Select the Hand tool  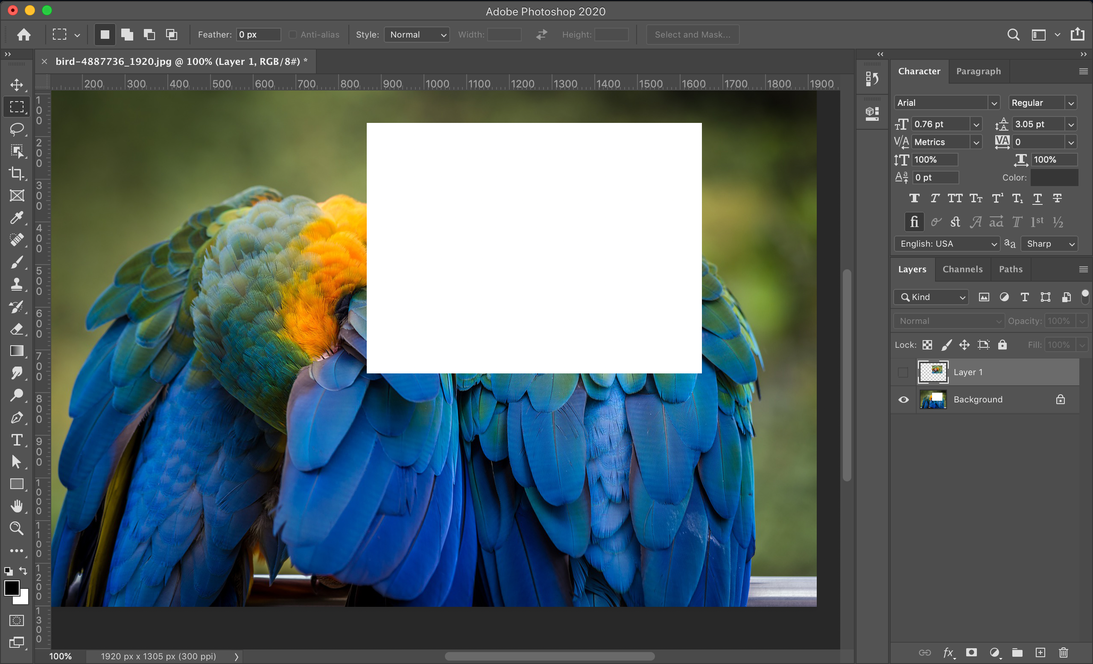17,506
